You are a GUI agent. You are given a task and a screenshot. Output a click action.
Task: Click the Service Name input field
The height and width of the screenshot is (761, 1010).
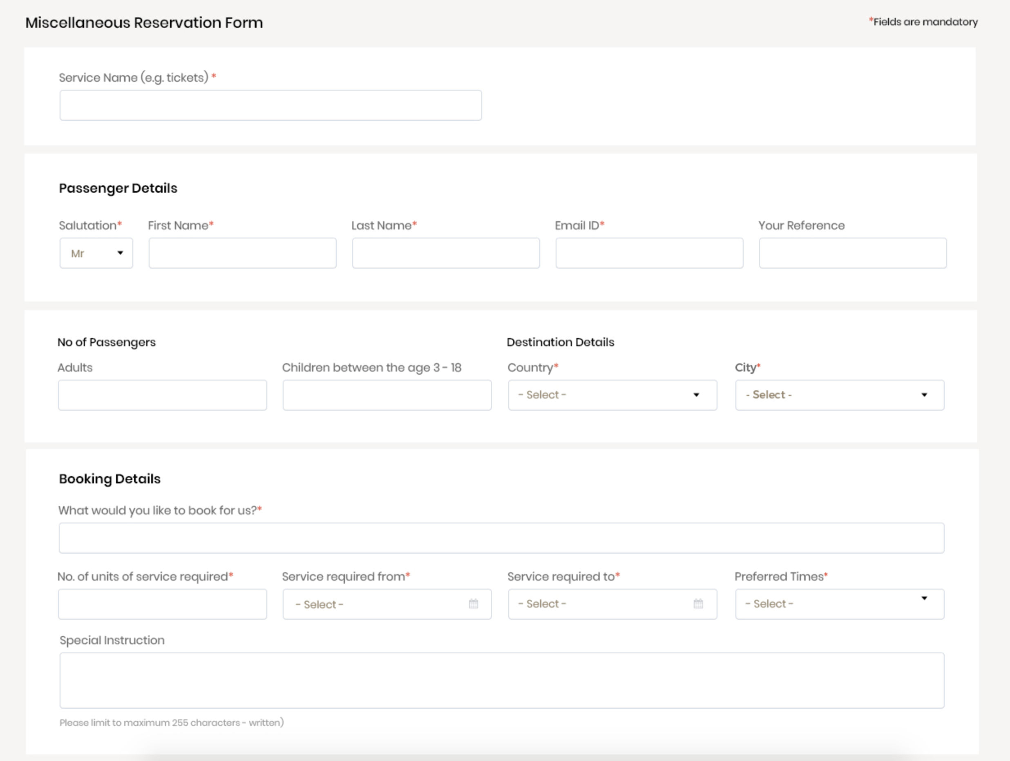270,105
